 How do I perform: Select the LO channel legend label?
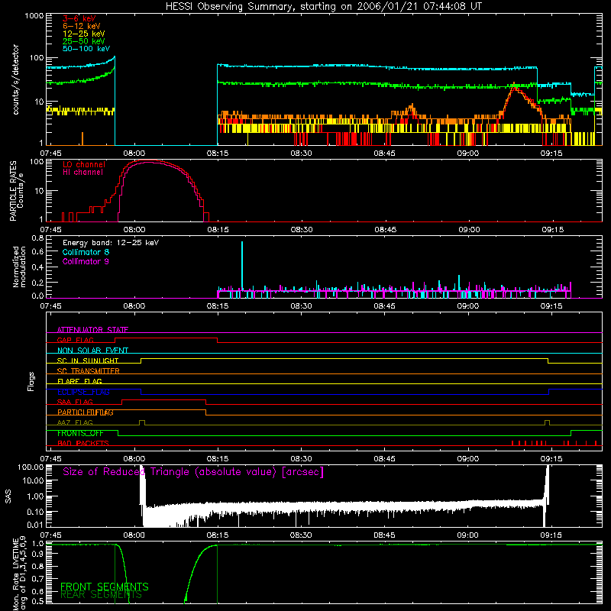84,164
